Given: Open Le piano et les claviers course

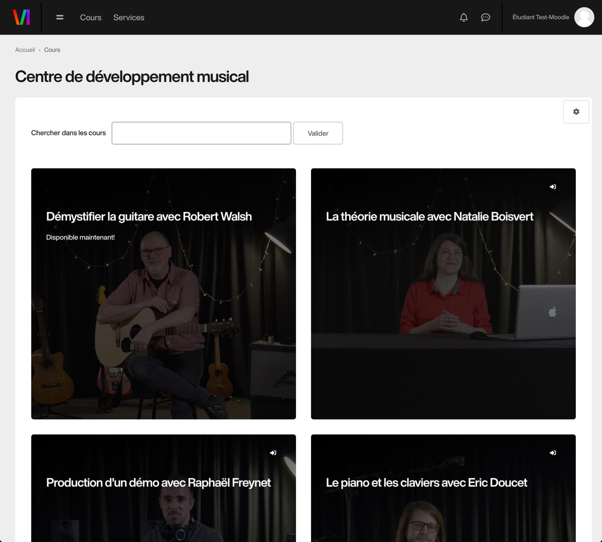Looking at the screenshot, I should pos(426,482).
